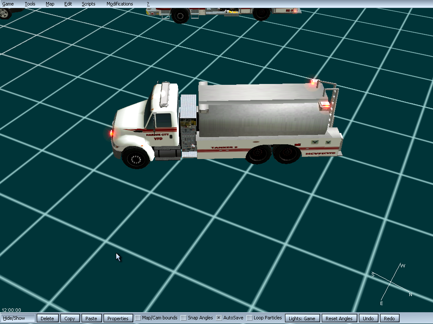433x324 pixels.
Task: Enable the Snap Angles checkbox
Action: coord(184,318)
